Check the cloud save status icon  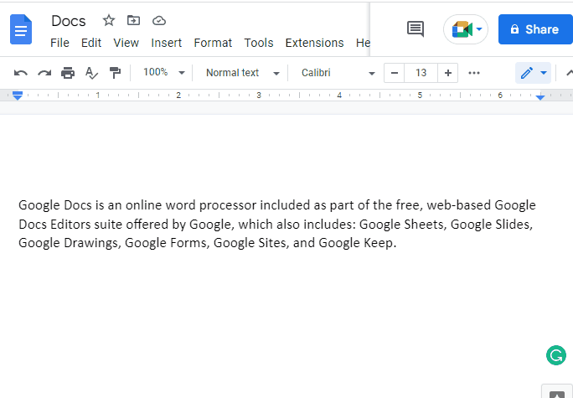[159, 21]
